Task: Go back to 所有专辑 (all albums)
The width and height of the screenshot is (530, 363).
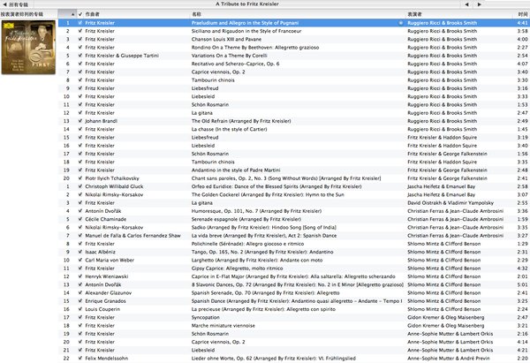Action: click(x=25, y=4)
